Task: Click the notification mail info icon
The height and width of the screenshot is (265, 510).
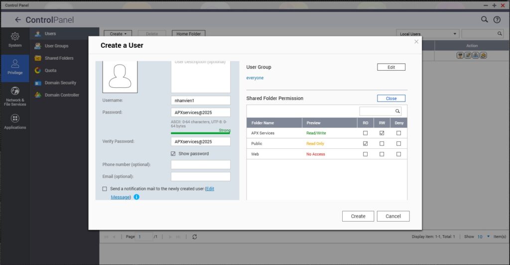Action: (x=136, y=197)
